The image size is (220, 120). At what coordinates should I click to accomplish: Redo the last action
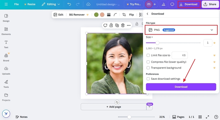tap(78, 4)
